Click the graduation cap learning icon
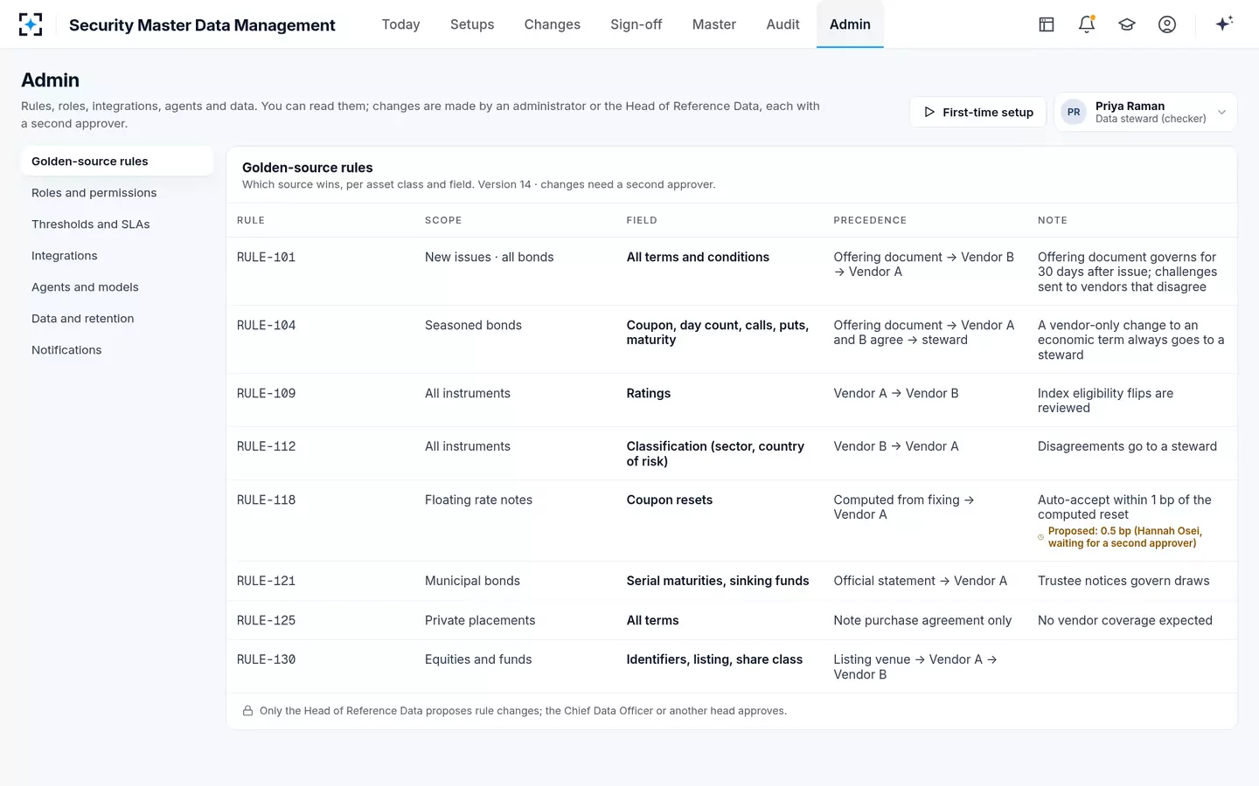The height and width of the screenshot is (786, 1259). tap(1127, 24)
